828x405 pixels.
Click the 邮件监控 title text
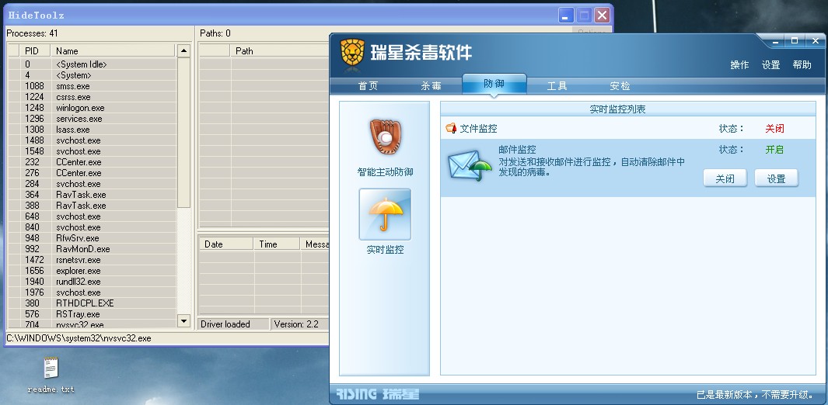517,150
